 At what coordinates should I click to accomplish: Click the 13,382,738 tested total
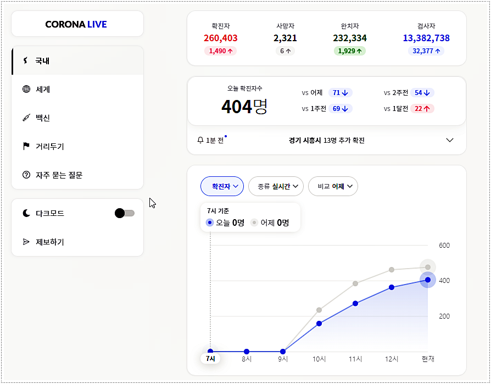click(426, 38)
